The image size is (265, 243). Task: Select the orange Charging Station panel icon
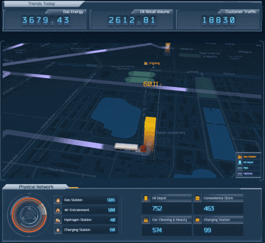pos(197,220)
